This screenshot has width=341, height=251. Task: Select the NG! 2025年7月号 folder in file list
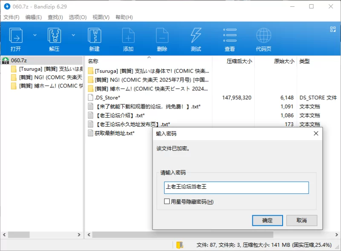click(148, 80)
